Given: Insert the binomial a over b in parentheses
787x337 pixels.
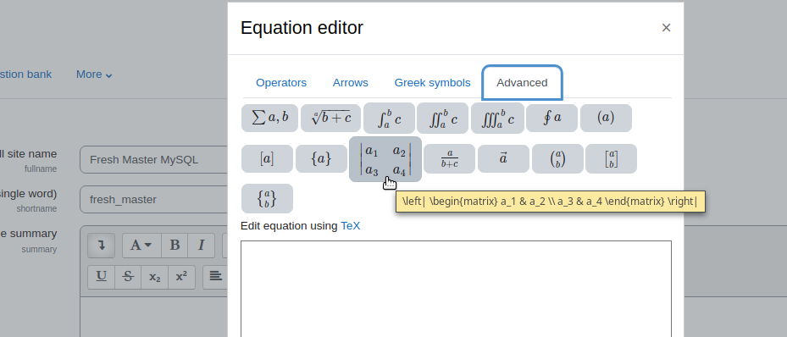Looking at the screenshot, I should 557,159.
